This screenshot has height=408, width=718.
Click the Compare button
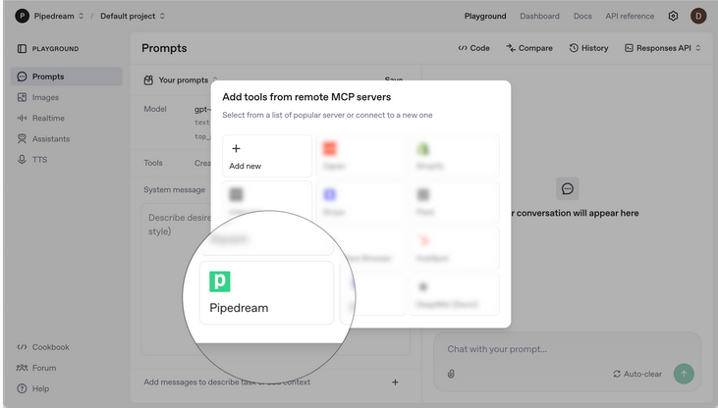pos(529,48)
